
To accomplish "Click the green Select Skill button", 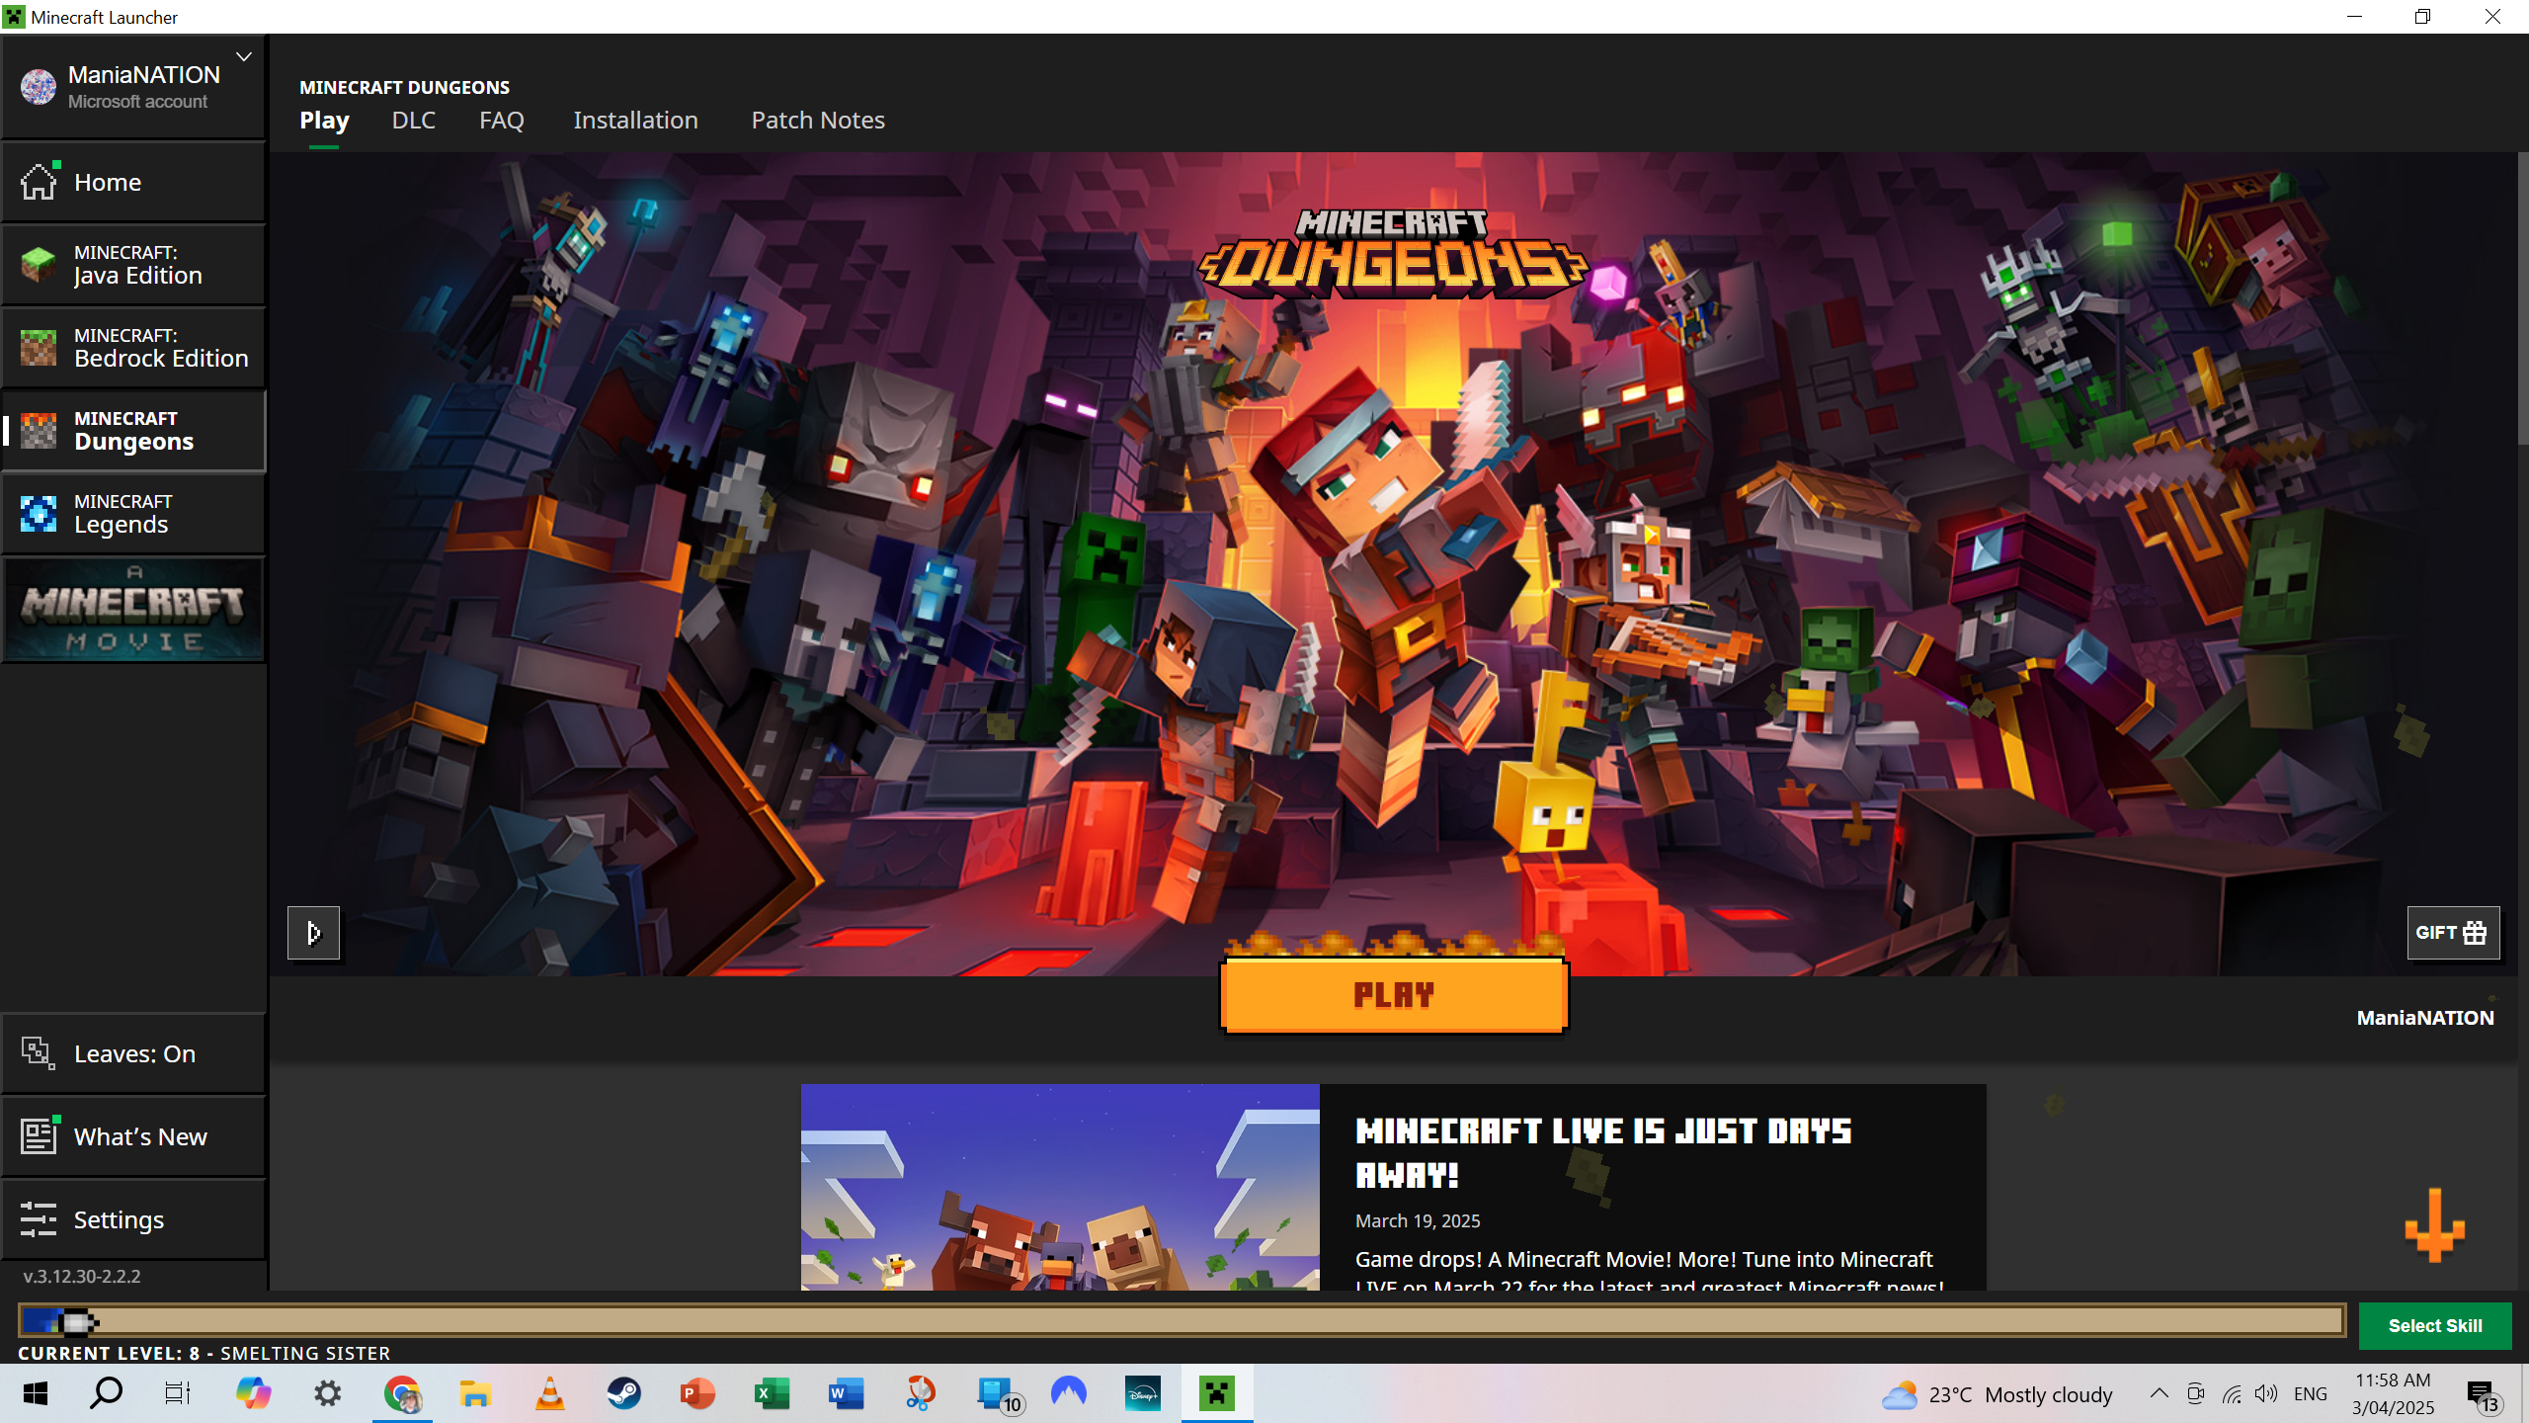I will coord(2434,1326).
